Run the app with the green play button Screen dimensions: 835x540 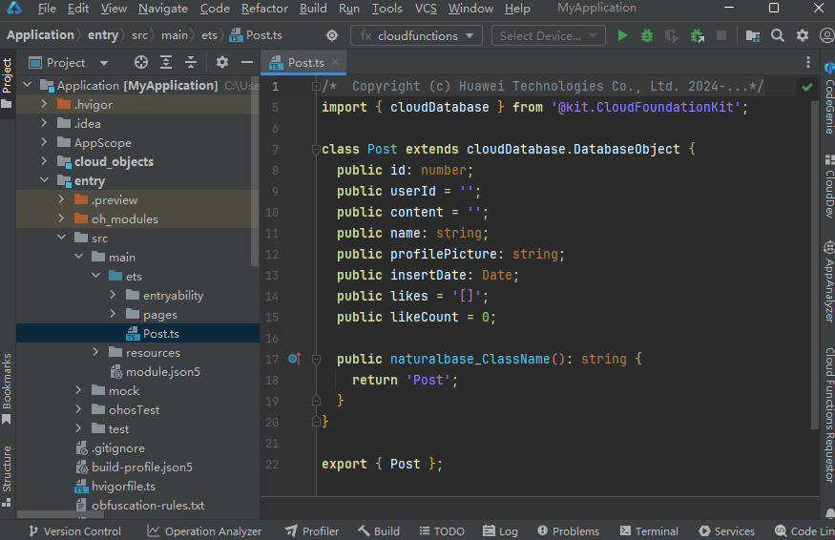point(622,35)
